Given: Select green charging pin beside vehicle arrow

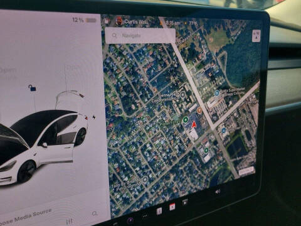Looking at the screenshot, I should (185, 120).
